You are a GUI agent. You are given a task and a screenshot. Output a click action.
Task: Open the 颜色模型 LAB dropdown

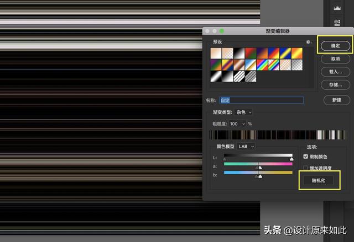pyautogui.click(x=246, y=147)
